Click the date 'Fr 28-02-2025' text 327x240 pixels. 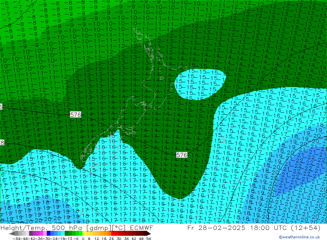click(x=216, y=228)
